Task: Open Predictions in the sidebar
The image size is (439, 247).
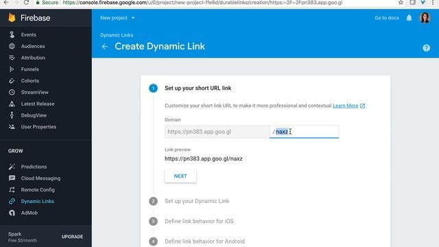Action: click(34, 167)
